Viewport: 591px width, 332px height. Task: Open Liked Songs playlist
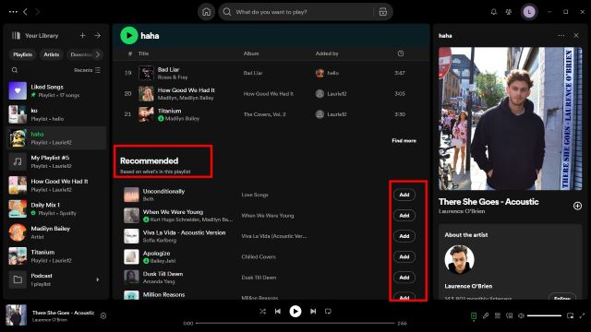tap(56, 90)
